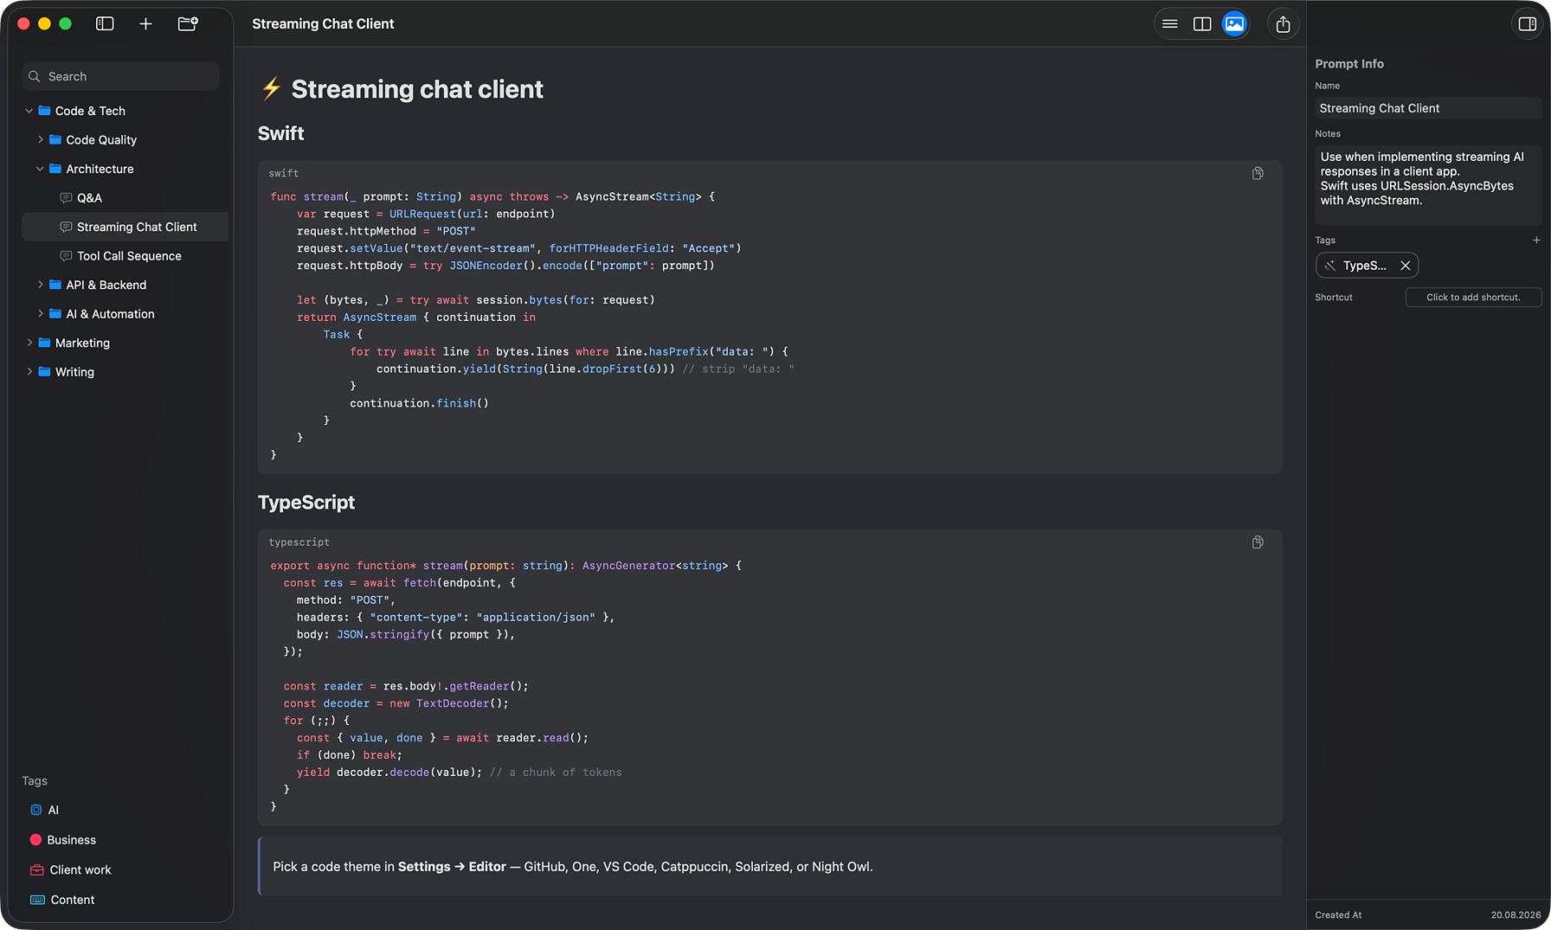Open the share export button

1283,24
